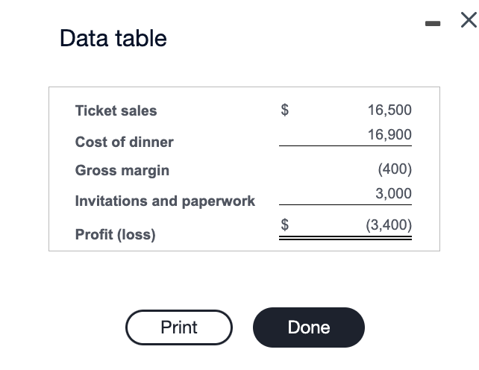The image size is (479, 370).
Task: Click the rule line beneath 3,000
Action: (346, 204)
